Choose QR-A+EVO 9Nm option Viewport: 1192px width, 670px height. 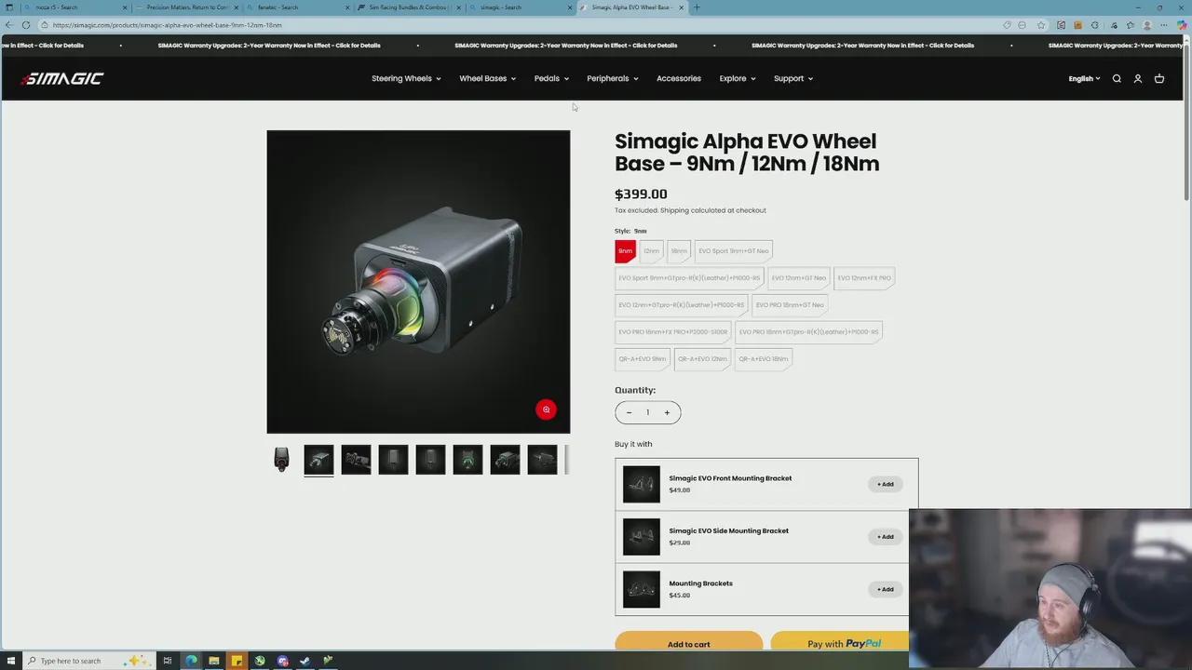point(643,359)
